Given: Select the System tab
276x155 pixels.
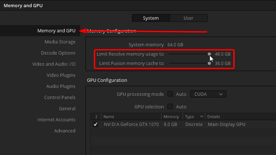Looking at the screenshot, I should click(151, 18).
